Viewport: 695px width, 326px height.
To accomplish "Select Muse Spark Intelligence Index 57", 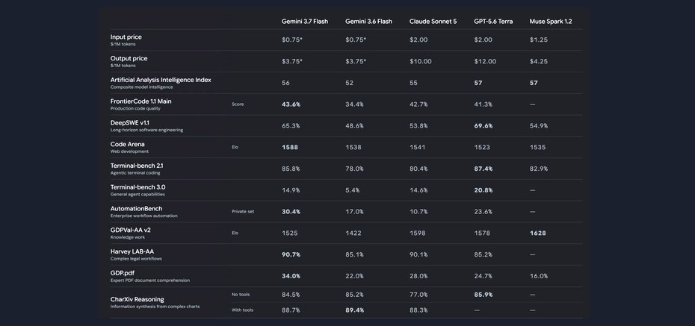I will (x=534, y=83).
